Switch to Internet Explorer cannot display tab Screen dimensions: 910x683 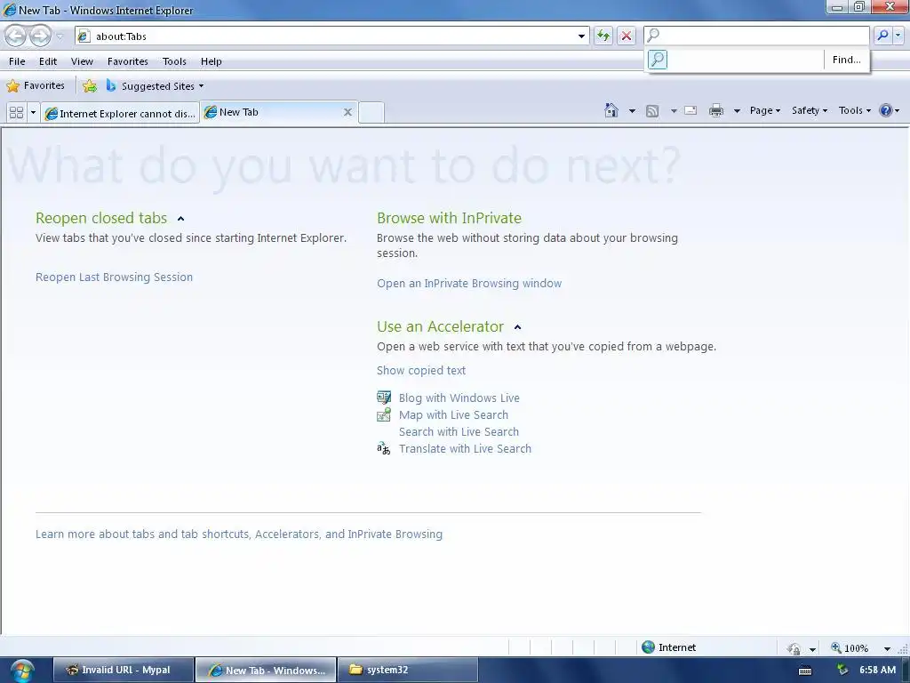pos(120,113)
